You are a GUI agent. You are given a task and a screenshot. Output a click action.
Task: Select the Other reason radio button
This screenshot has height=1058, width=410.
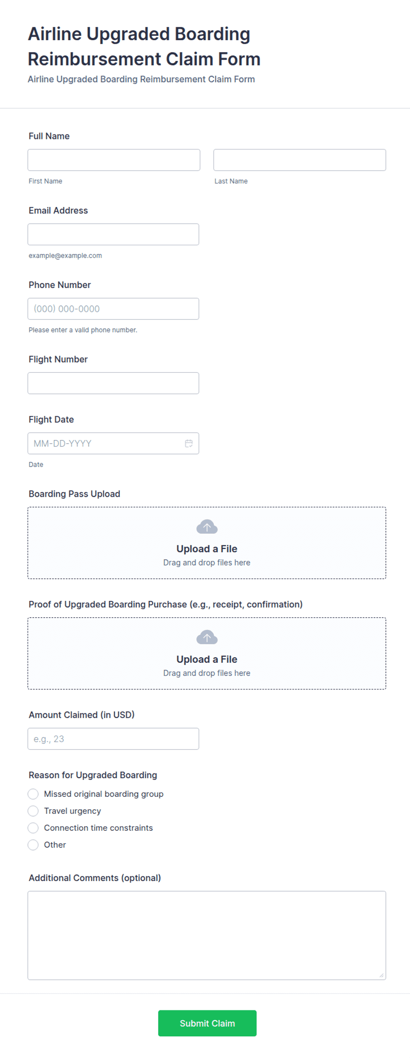(x=33, y=845)
